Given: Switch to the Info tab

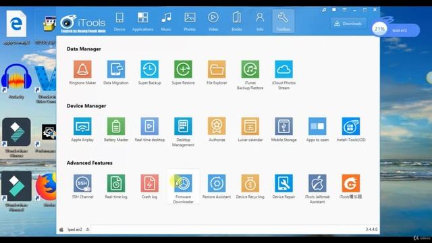Looking at the screenshot, I should click(260, 22).
